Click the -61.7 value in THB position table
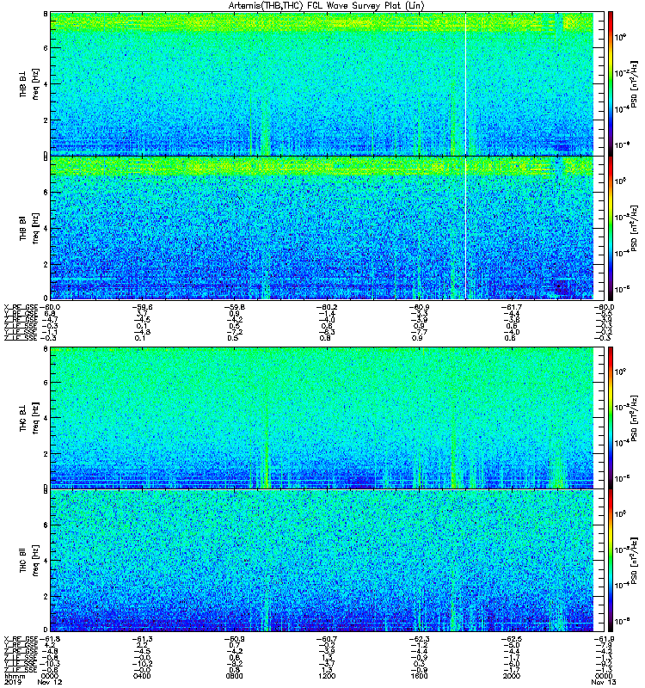Screen dimensions: 645x688 (512, 307)
